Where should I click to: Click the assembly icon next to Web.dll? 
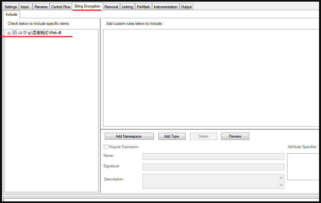click(20, 32)
